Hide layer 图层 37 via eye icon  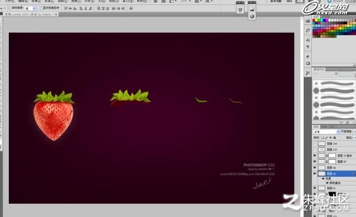[315, 161]
